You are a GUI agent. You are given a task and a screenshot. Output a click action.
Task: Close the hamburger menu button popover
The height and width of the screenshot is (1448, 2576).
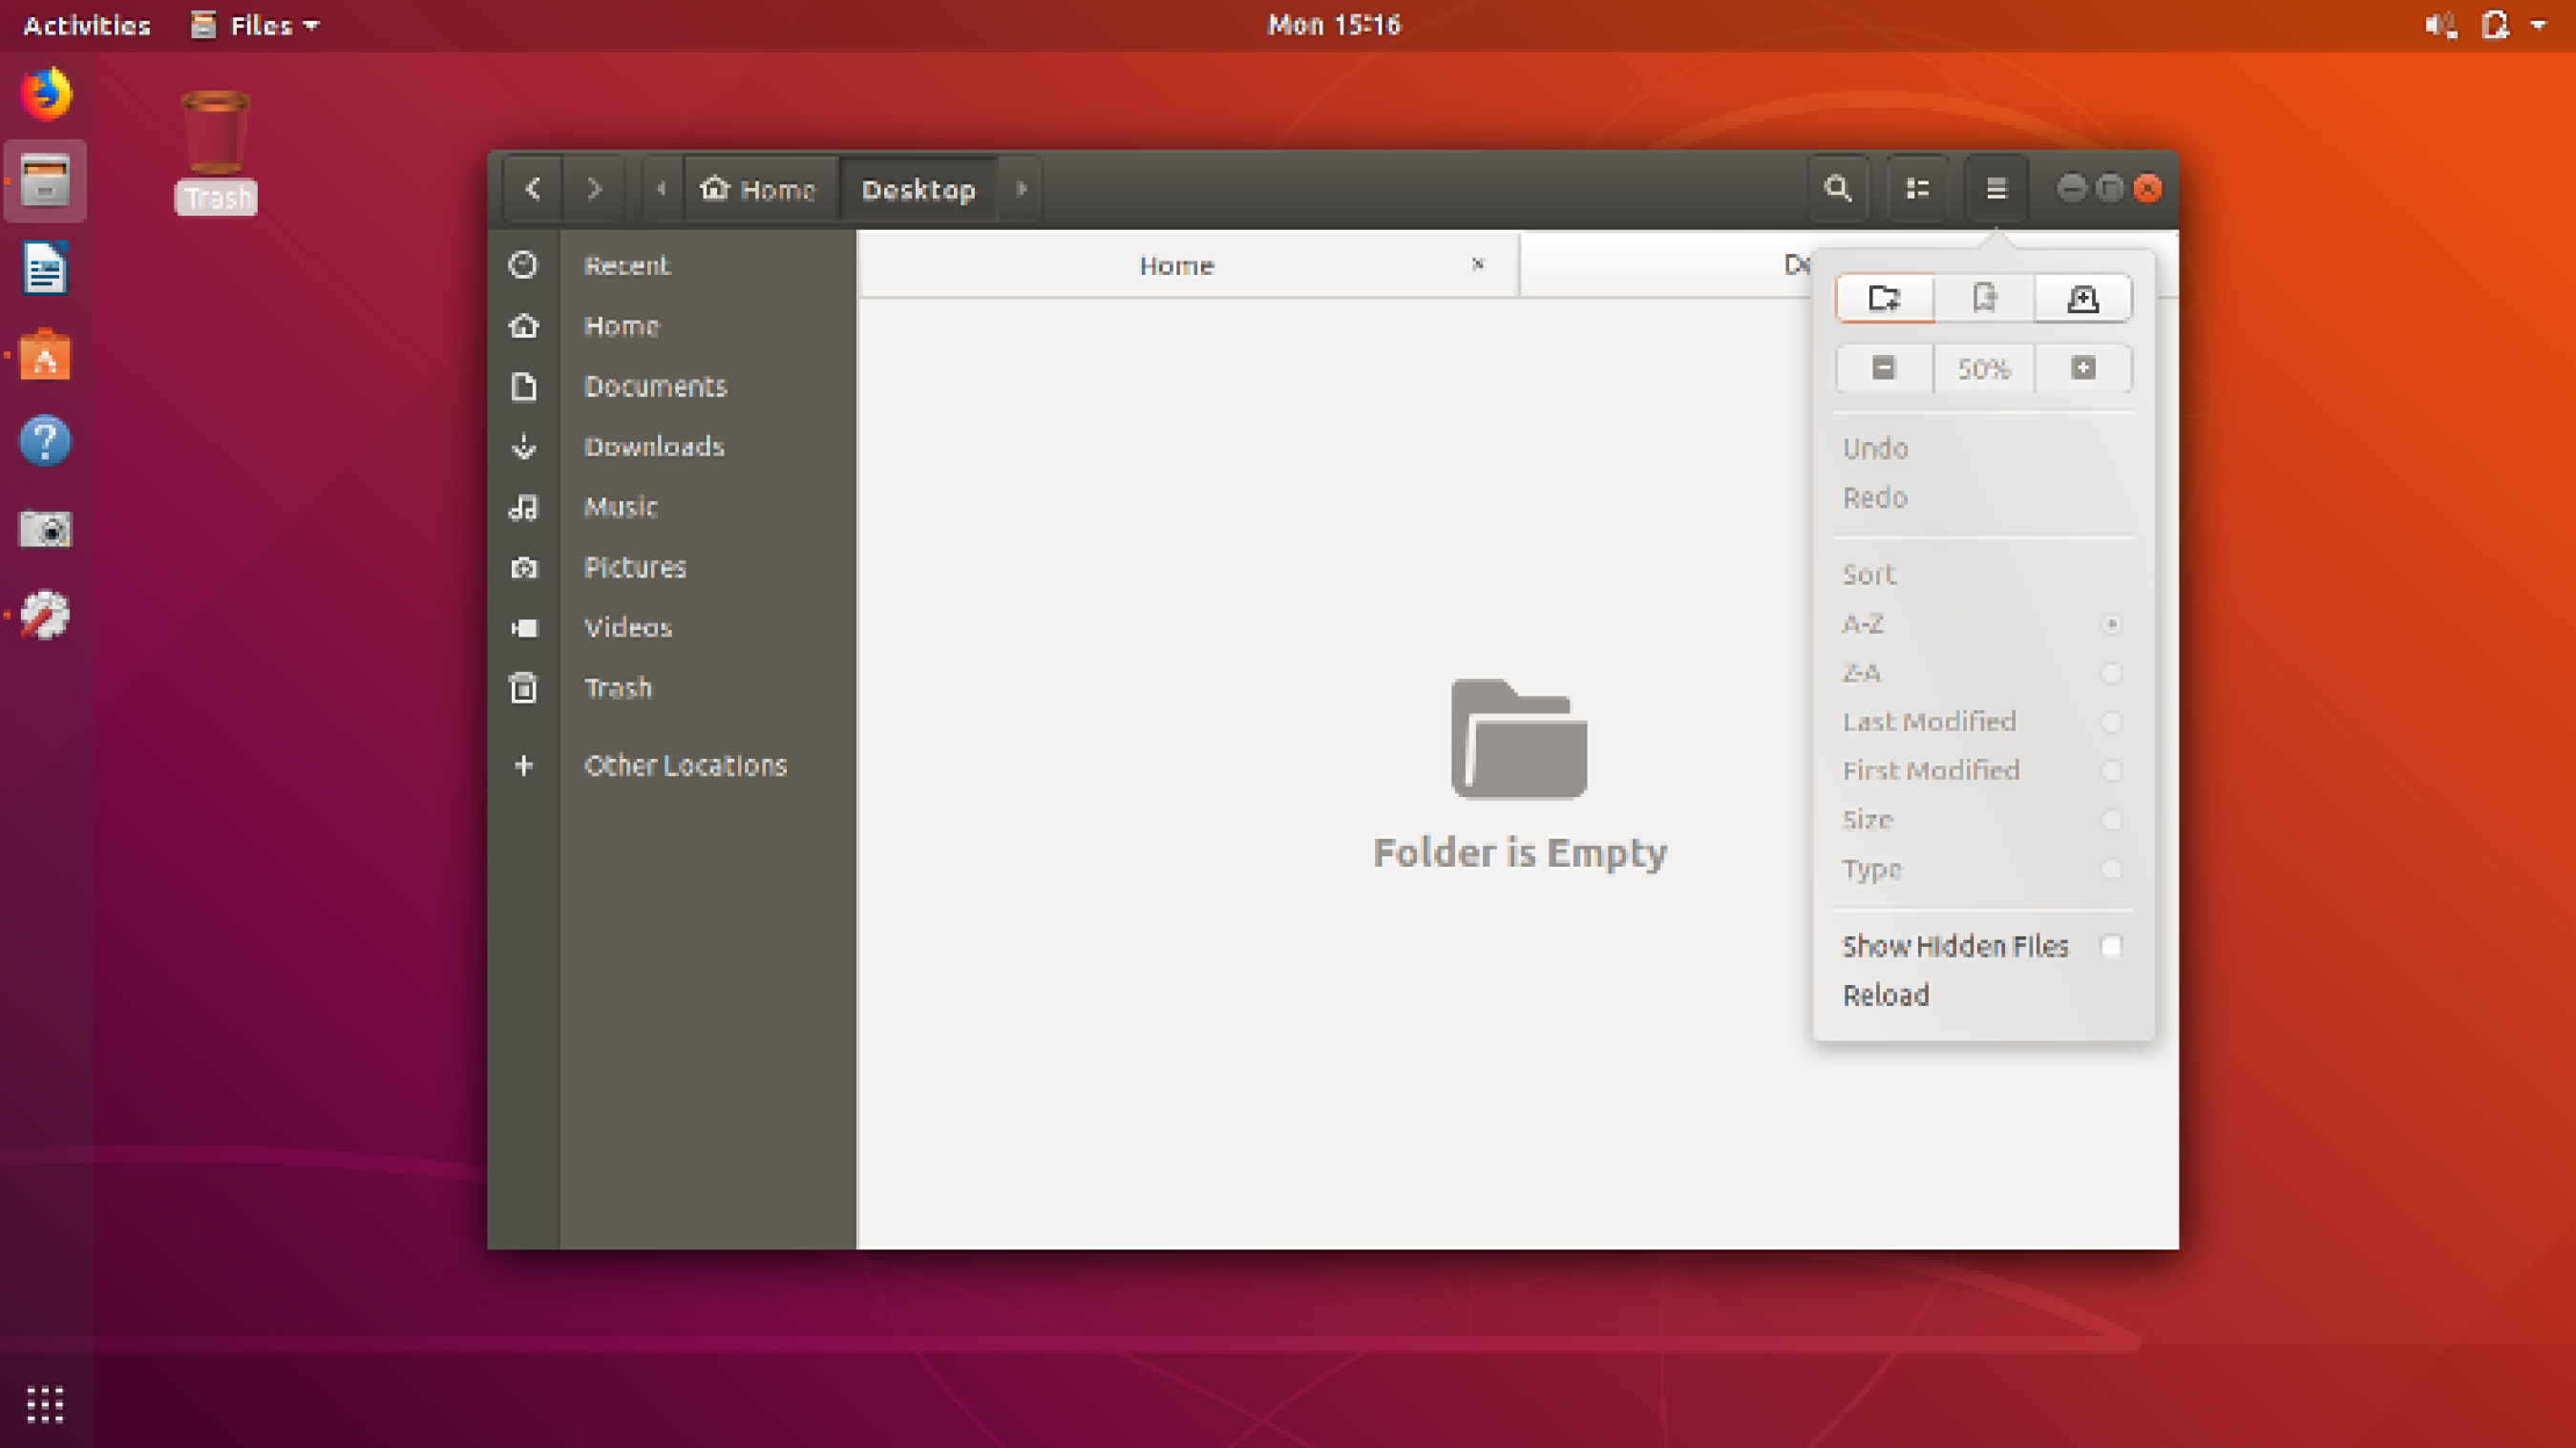(x=1996, y=189)
